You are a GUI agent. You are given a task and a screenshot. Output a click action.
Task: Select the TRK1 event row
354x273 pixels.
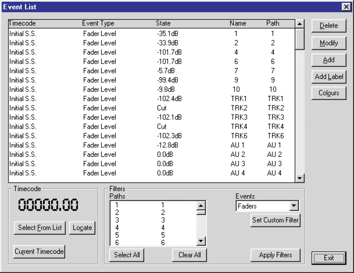[152, 99]
